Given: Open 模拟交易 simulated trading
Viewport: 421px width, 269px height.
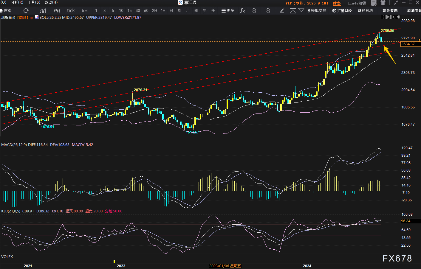Looking at the screenshot, I should [x=317, y=11].
